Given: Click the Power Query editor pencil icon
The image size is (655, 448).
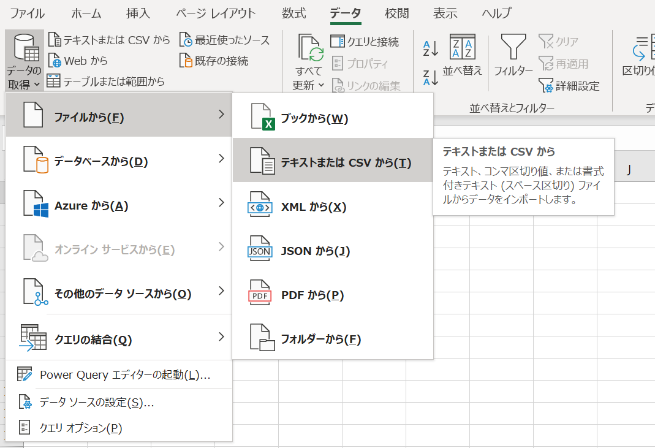Looking at the screenshot, I should pyautogui.click(x=25, y=374).
